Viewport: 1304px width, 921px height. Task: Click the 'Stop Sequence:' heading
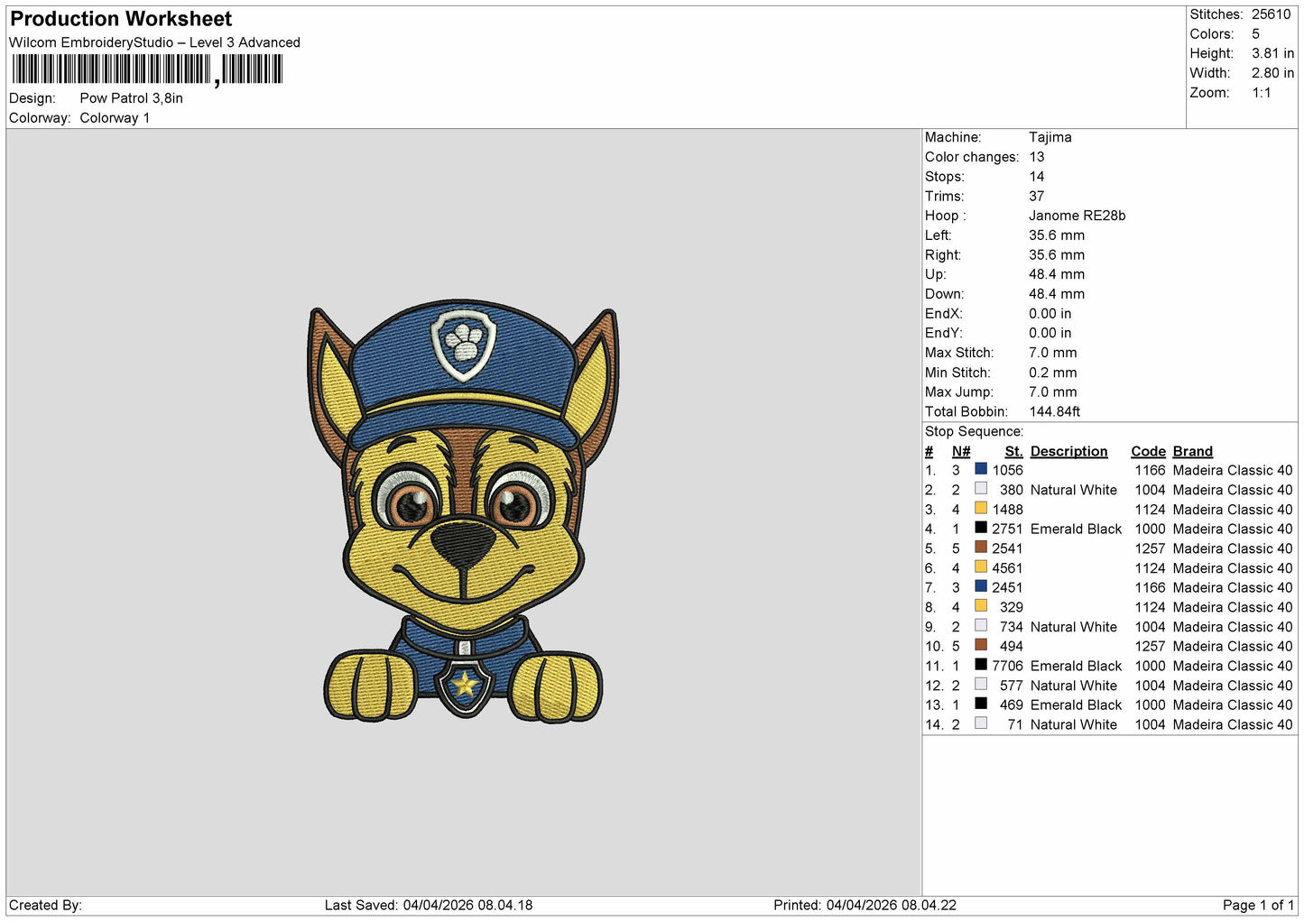(974, 431)
